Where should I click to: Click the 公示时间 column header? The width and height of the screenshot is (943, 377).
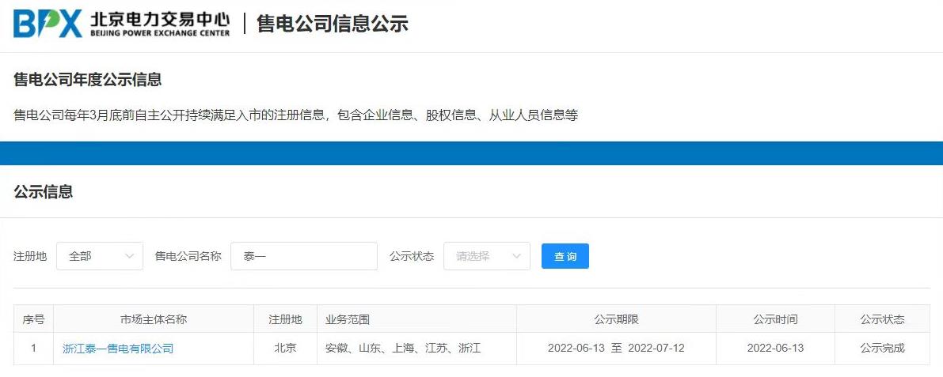pos(775,319)
